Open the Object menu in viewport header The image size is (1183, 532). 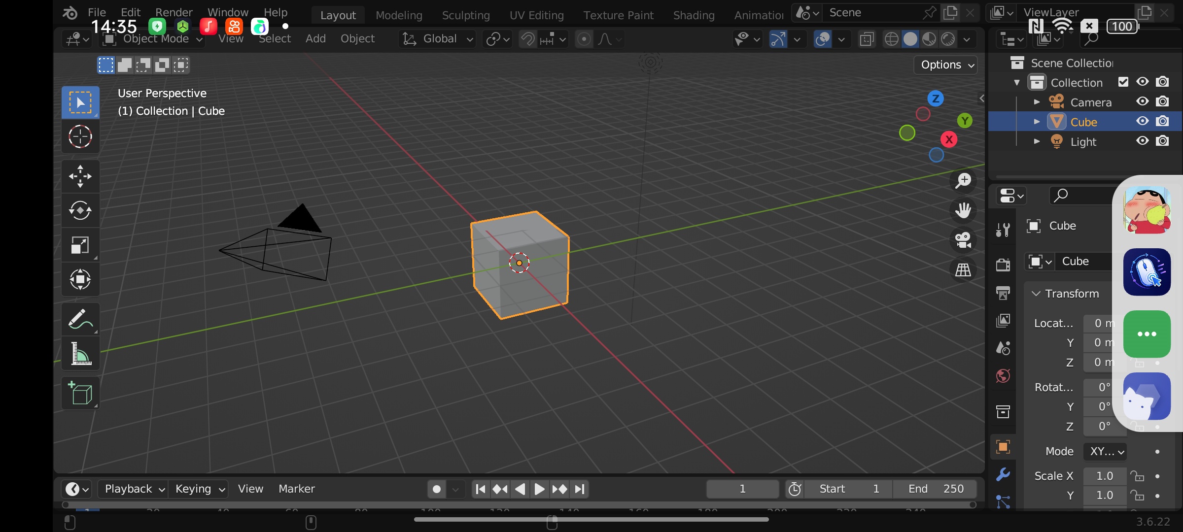[357, 38]
